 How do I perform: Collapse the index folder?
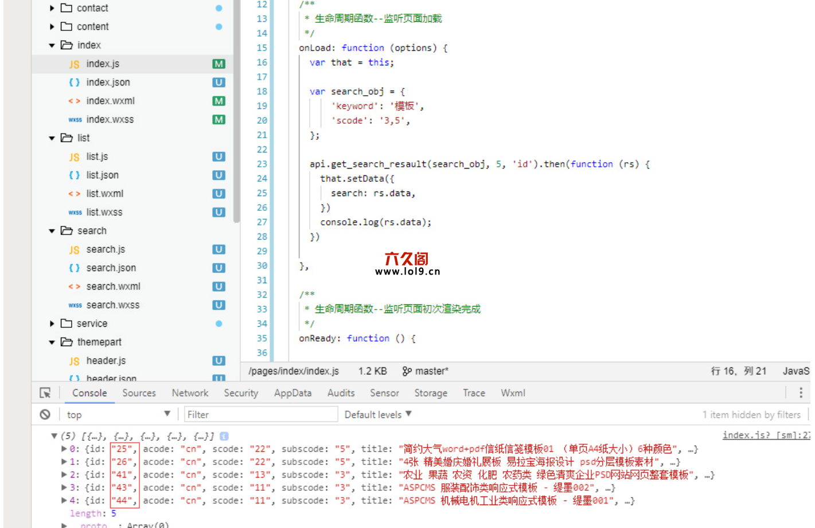click(x=52, y=45)
